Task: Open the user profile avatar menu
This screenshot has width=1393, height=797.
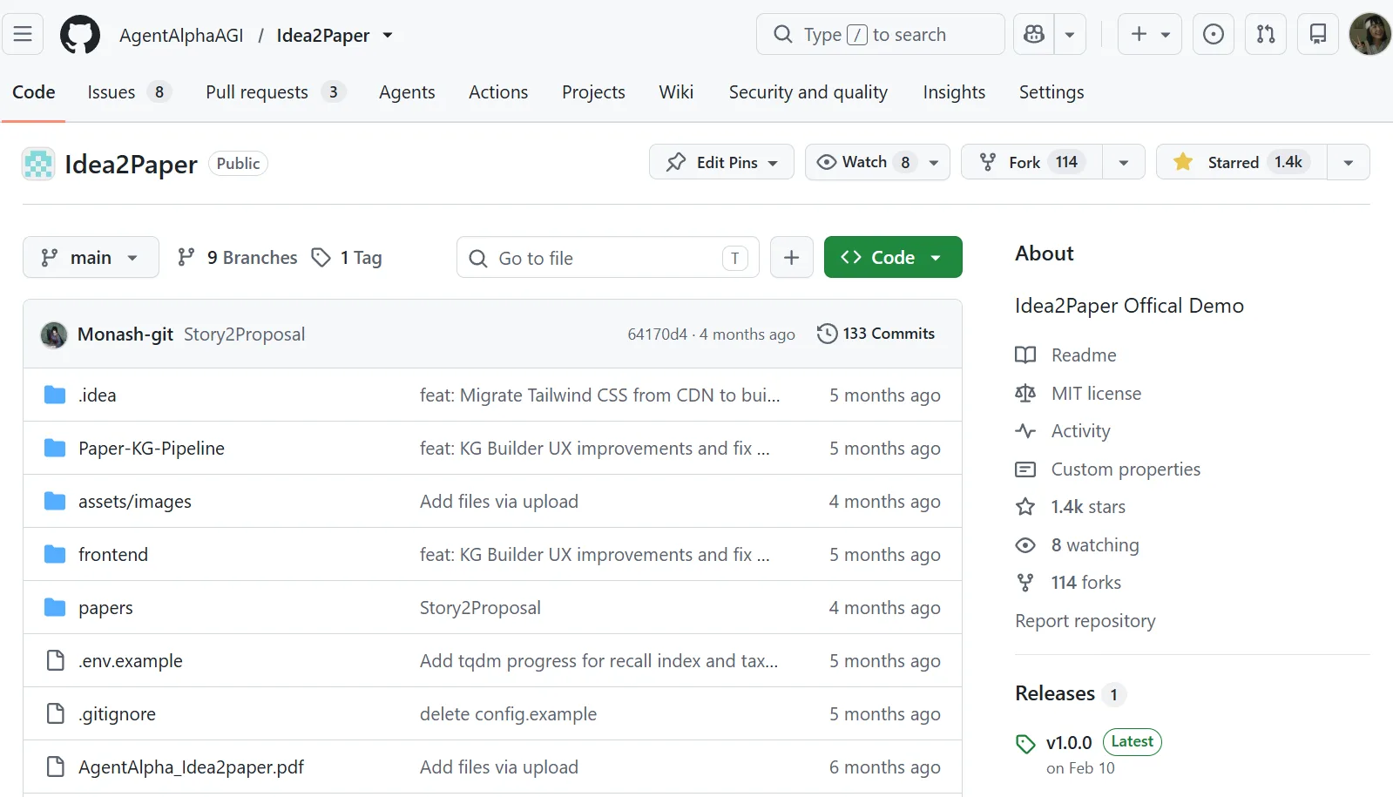Action: (x=1370, y=35)
